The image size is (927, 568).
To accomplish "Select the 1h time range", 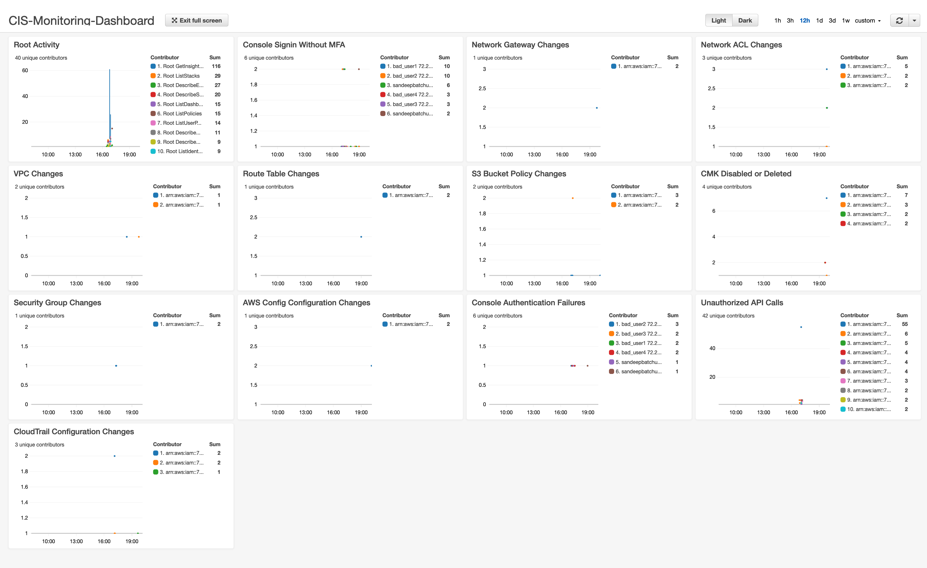I will tap(777, 20).
